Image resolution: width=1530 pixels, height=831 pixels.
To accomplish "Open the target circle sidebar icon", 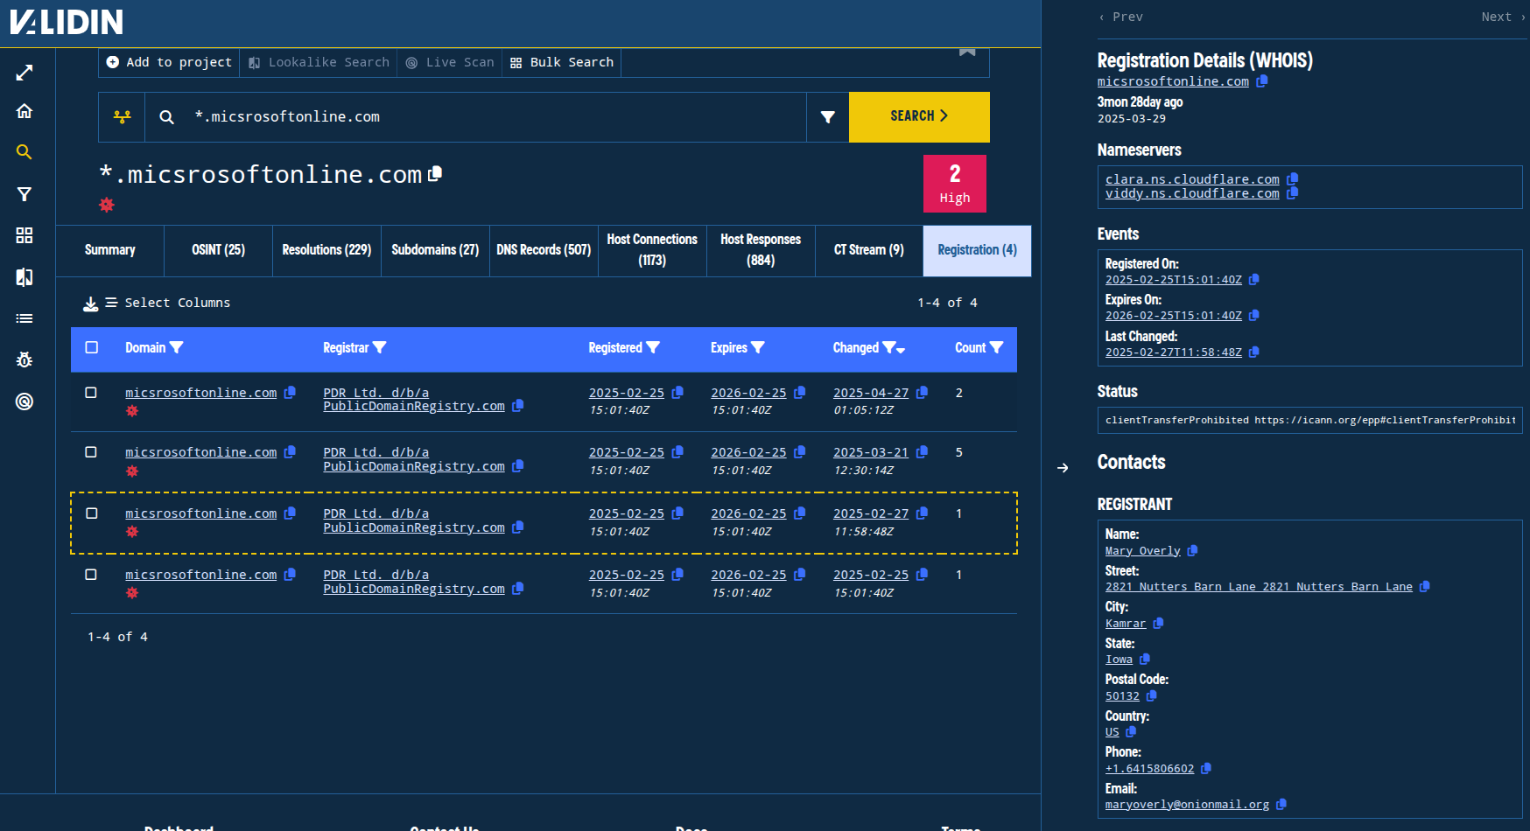I will pyautogui.click(x=25, y=402).
